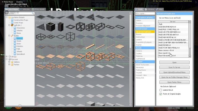Click the Open Paster Menu button
Screen dimensions: 198x111
coord(174,82)
